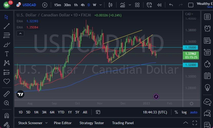Select the trend line drawing tool
Viewport: 213px width, 128px height.
[6, 26]
